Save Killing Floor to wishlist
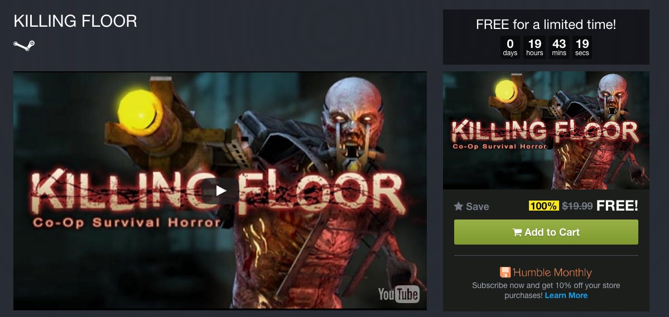Viewport: 669px width, 317px height. (x=471, y=206)
